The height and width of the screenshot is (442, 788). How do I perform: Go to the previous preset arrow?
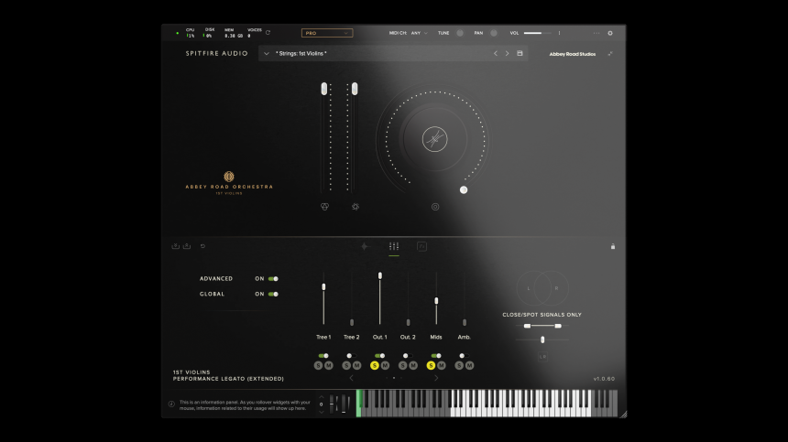[496, 53]
